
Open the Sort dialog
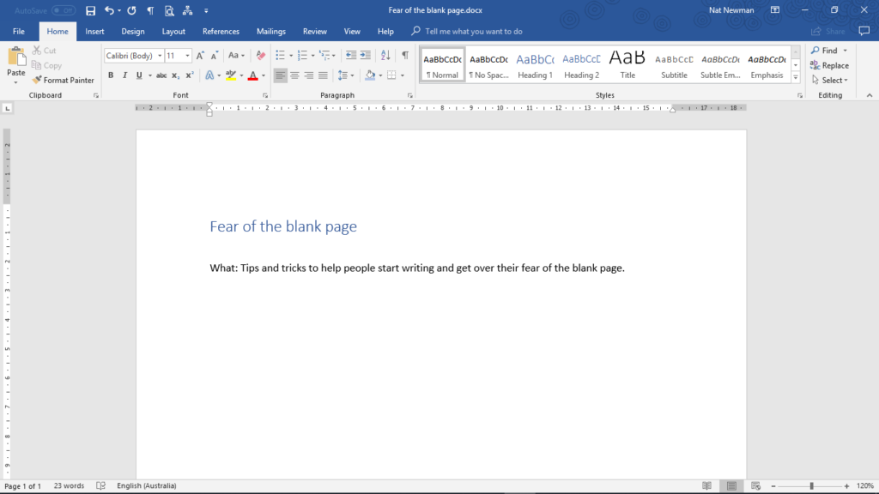[385, 54]
